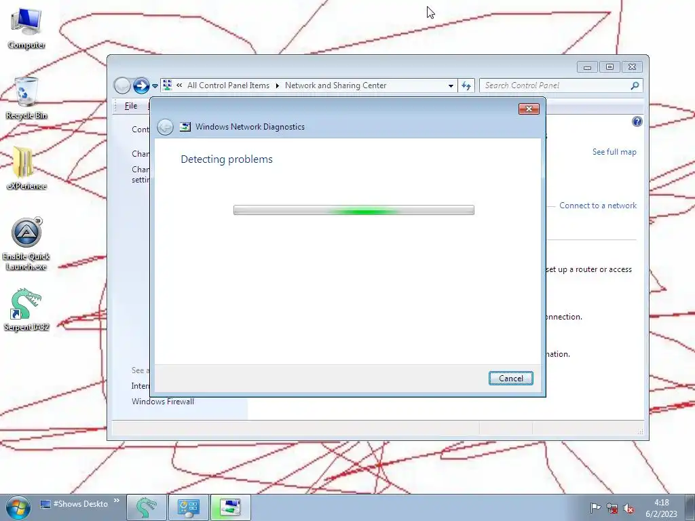Cancel the network diagnostics
This screenshot has width=695, height=521.
click(x=510, y=379)
